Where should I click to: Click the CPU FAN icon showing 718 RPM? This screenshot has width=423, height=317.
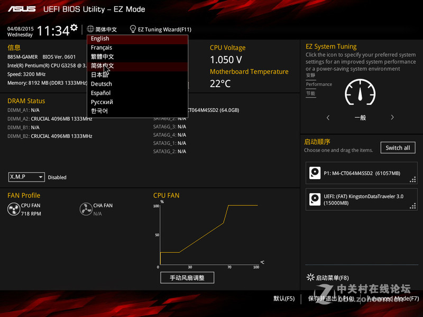[13, 209]
